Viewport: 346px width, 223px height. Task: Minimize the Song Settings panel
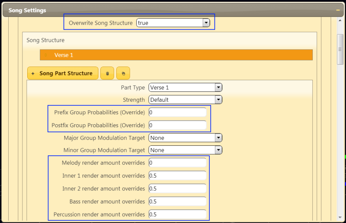click(x=338, y=10)
